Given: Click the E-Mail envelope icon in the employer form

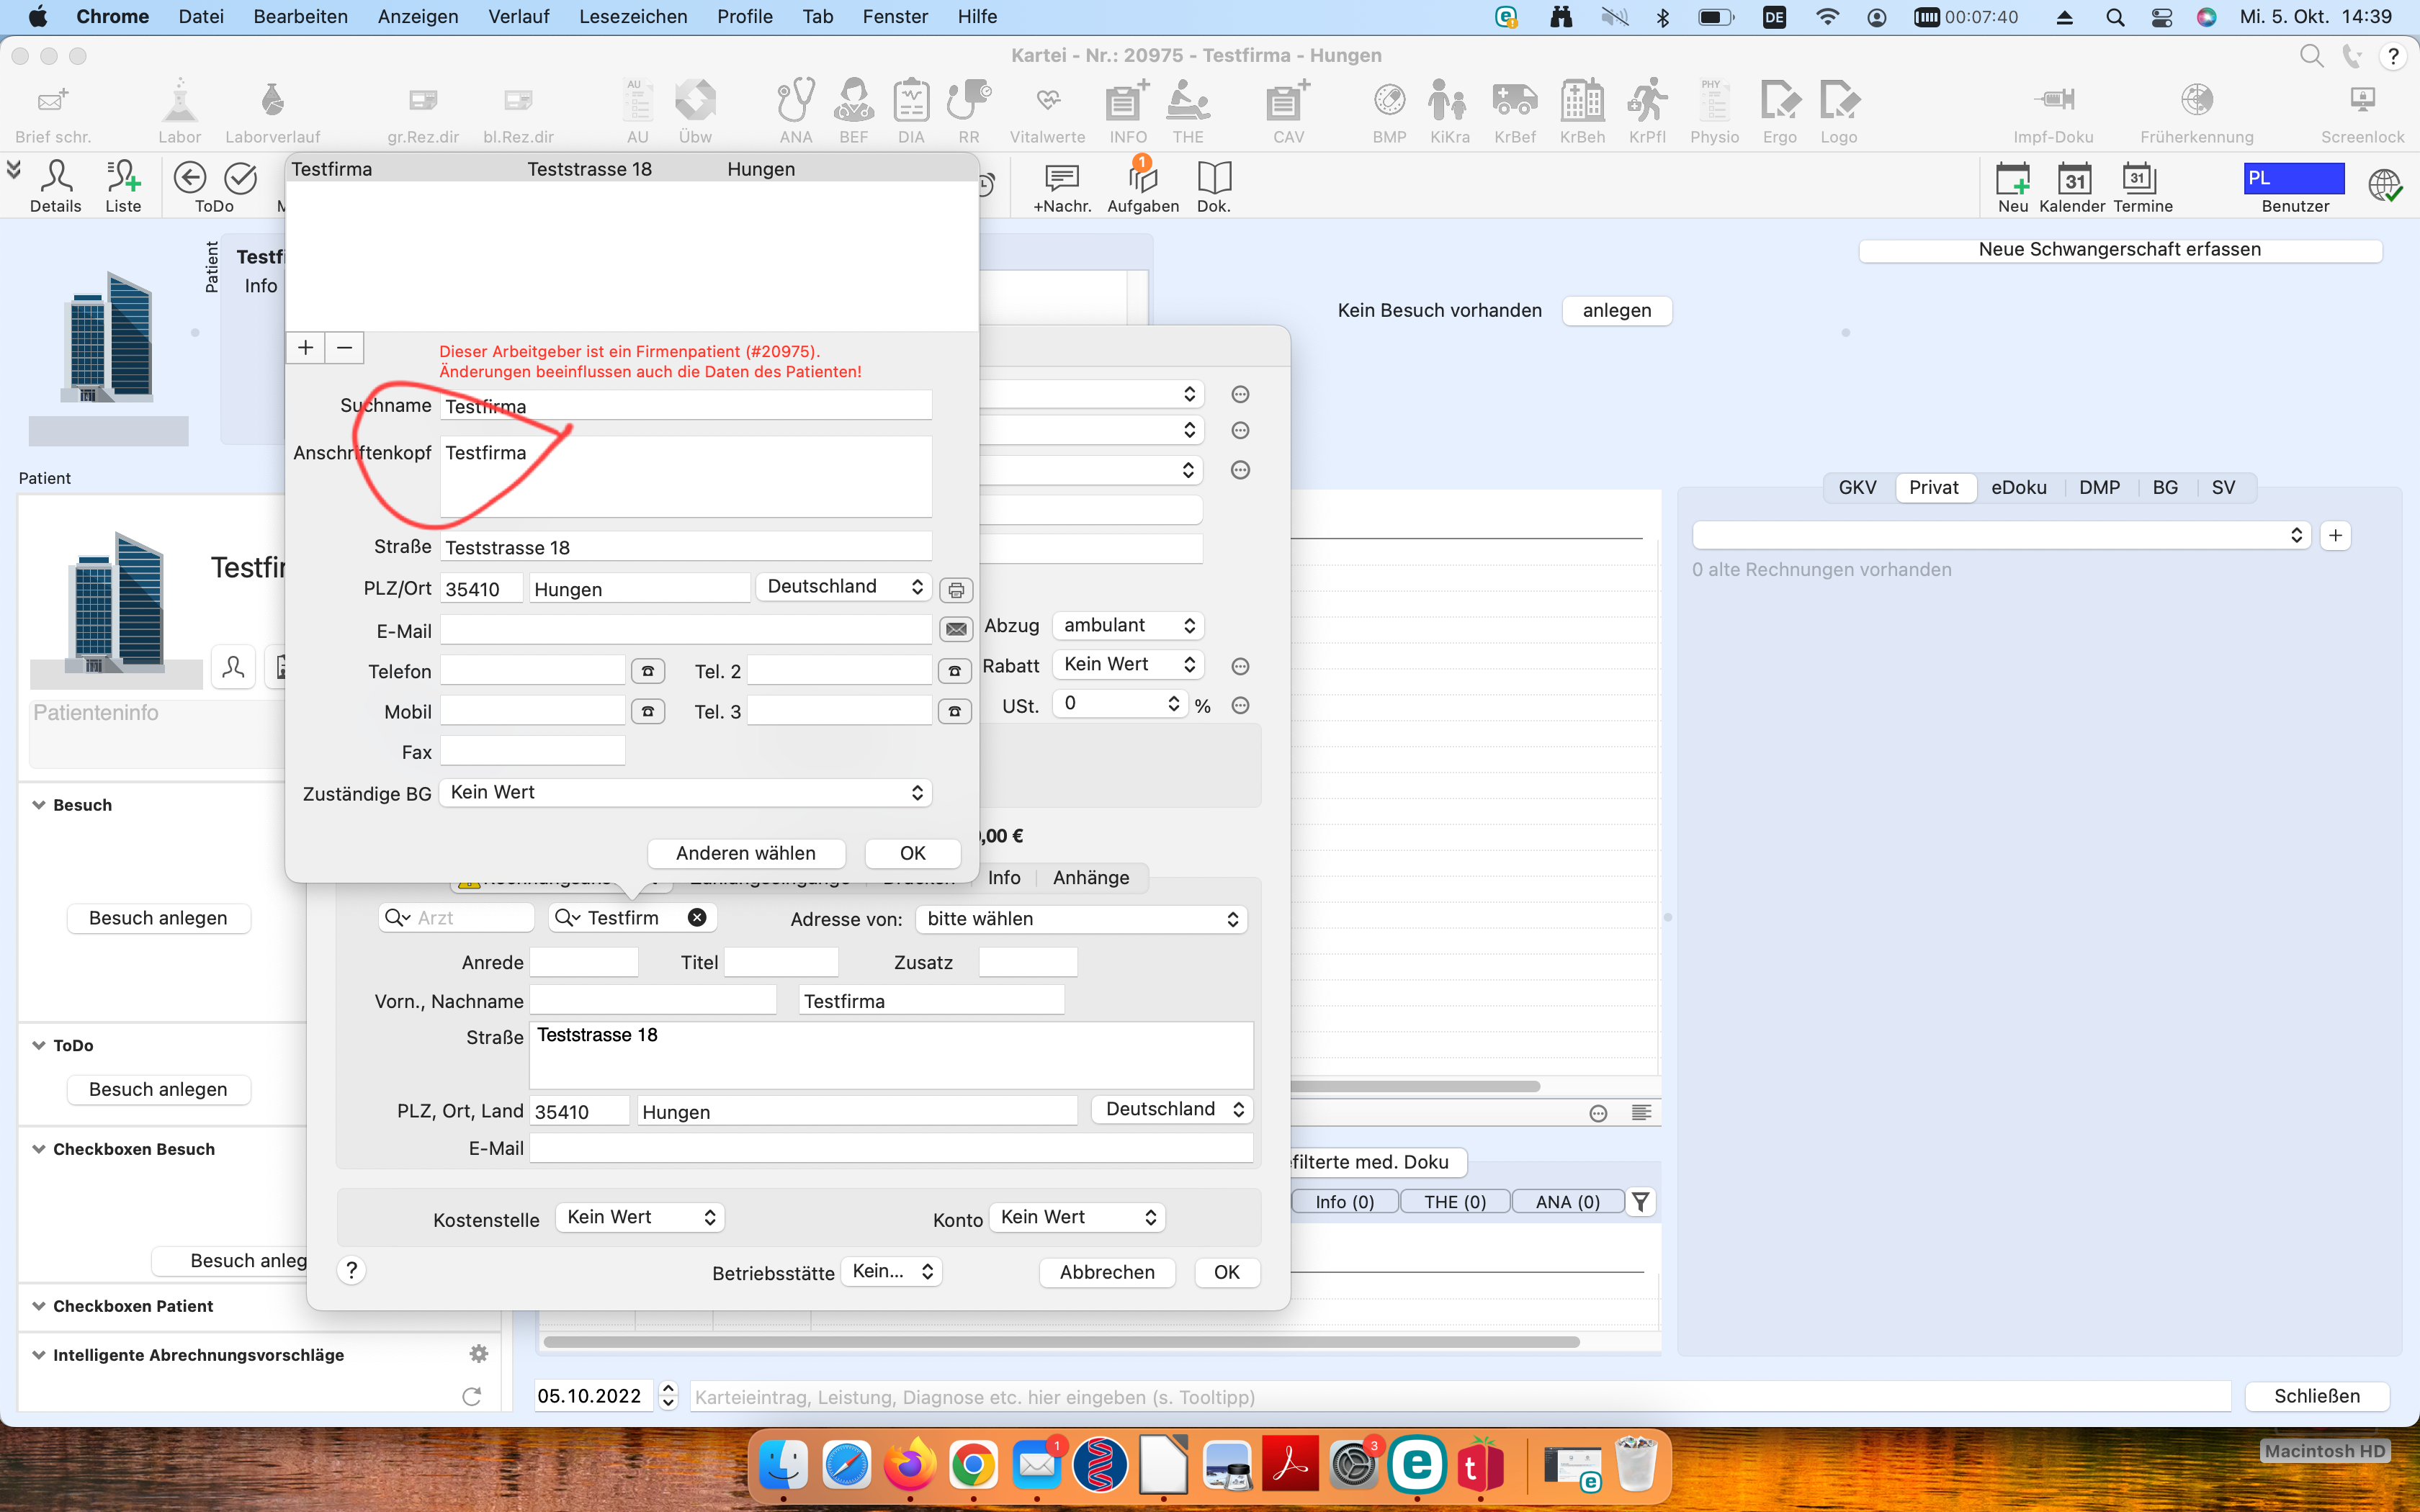Looking at the screenshot, I should (x=956, y=629).
